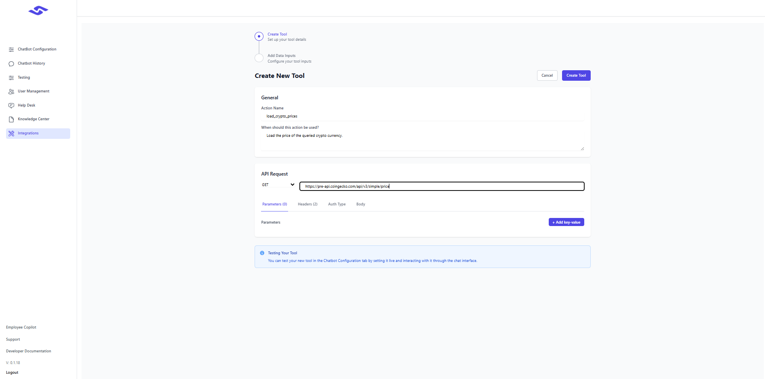Click the Action Name input field
The image size is (765, 379).
pos(422,116)
